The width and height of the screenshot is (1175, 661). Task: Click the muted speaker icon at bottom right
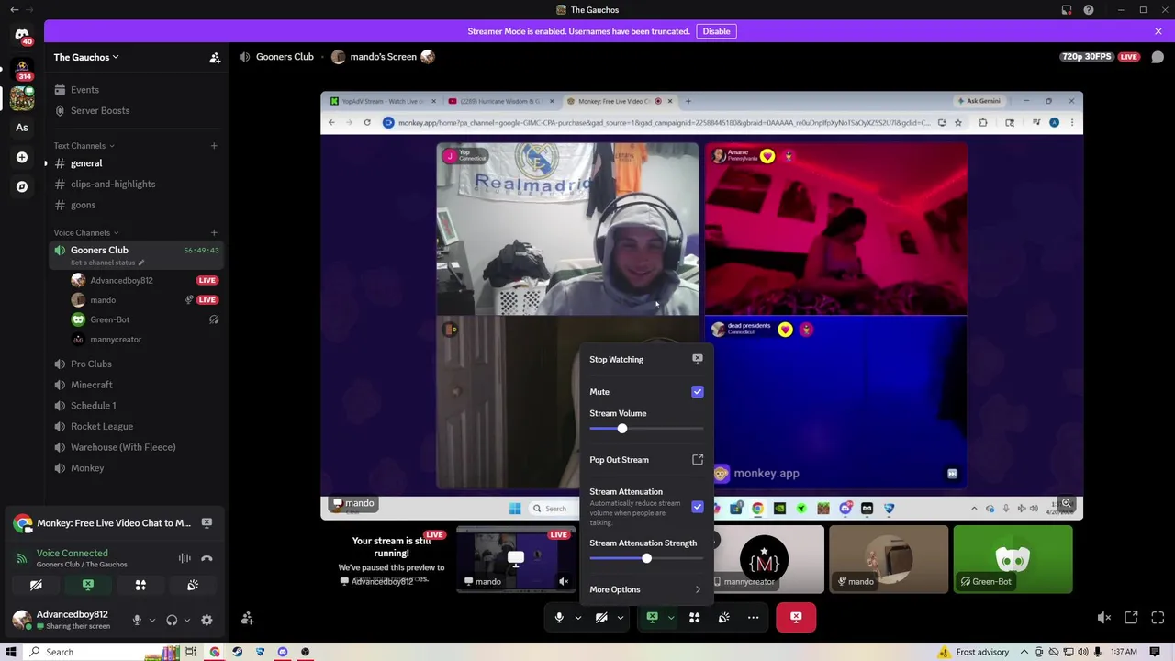point(1104,618)
